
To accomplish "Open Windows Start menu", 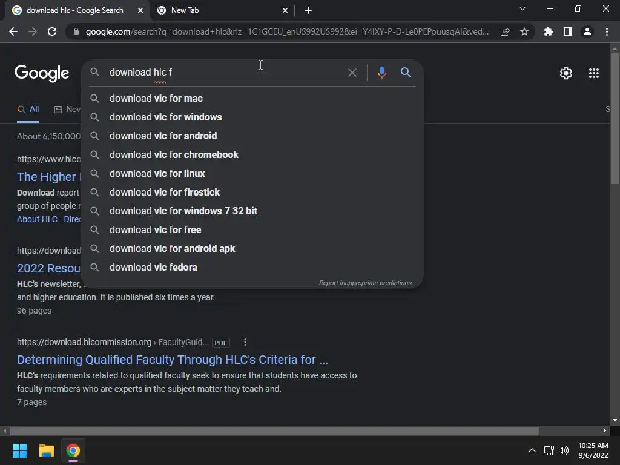I will coord(19,450).
